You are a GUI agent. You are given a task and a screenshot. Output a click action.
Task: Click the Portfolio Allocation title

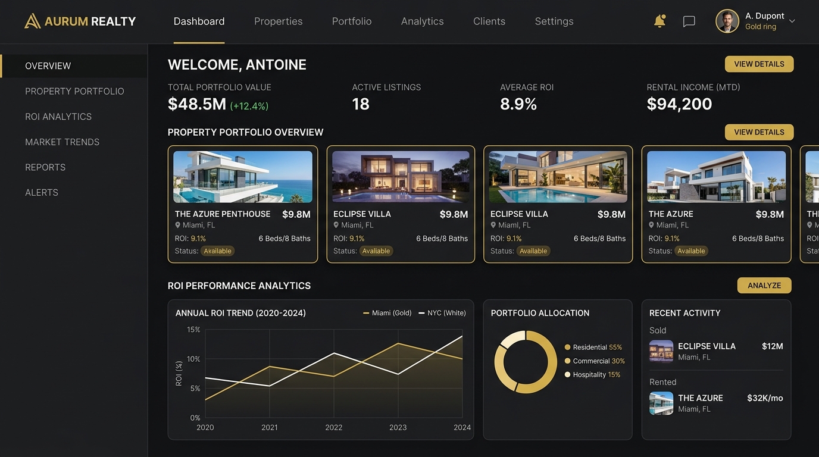tap(540, 313)
